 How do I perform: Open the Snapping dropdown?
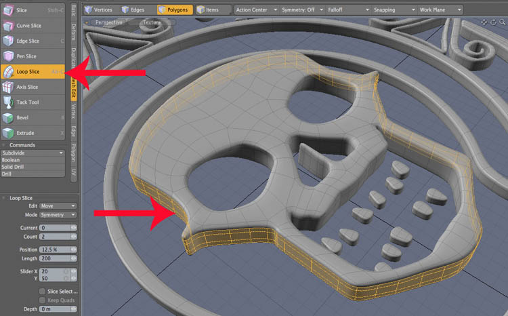click(394, 9)
